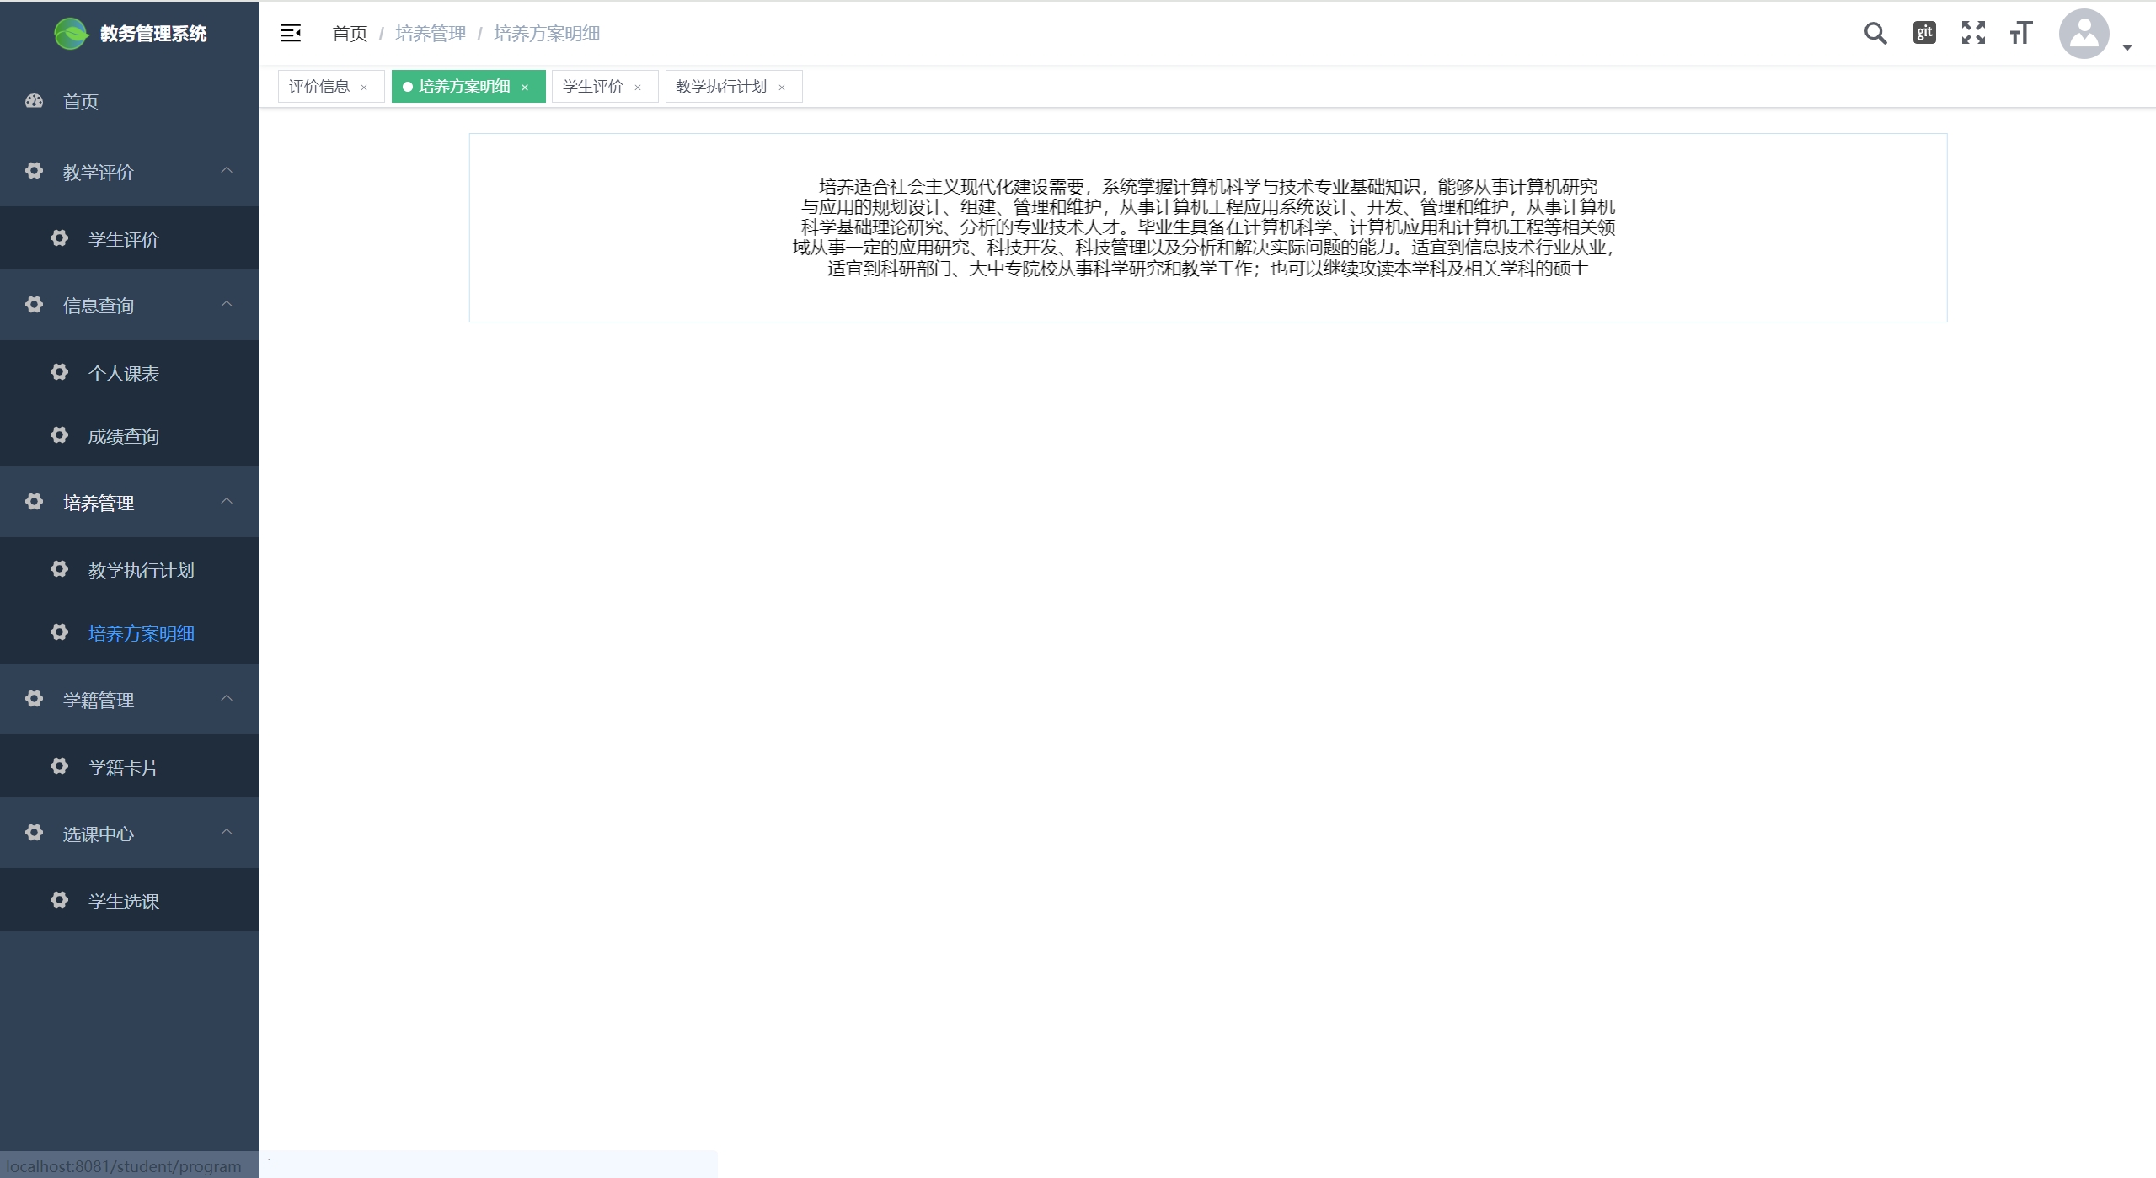Collapse the 学籍管理 menu chevron
The width and height of the screenshot is (2156, 1178).
(x=227, y=699)
